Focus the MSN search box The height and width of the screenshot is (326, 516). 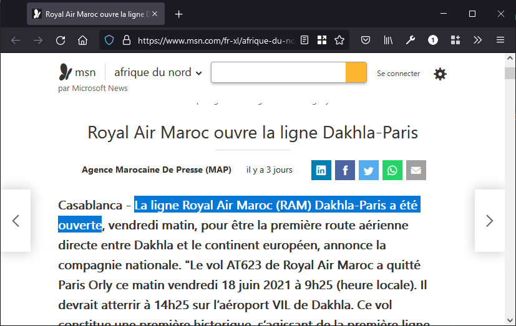278,72
